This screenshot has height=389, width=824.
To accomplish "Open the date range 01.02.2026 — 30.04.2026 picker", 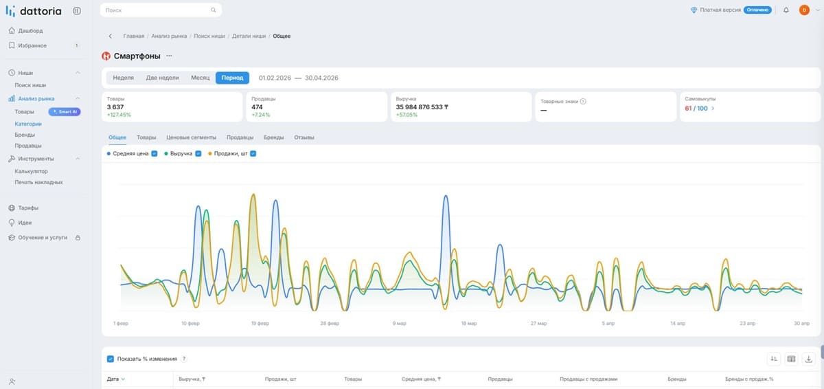I will click(x=298, y=78).
